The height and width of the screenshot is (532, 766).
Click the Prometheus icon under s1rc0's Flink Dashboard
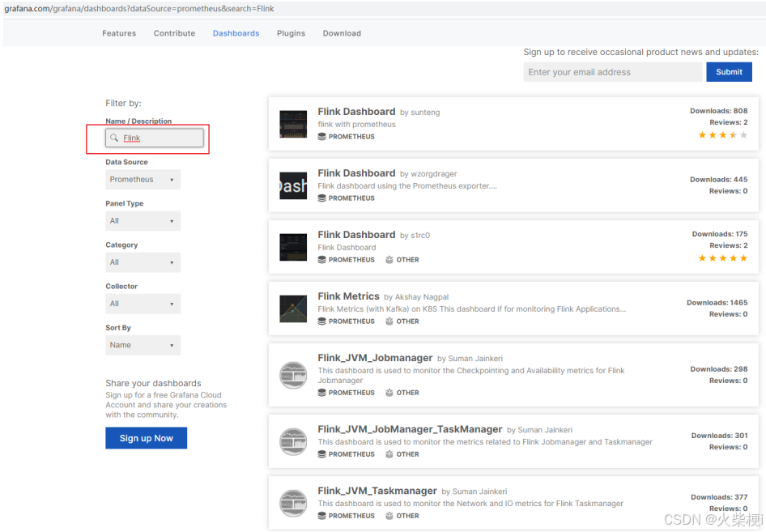[322, 259]
